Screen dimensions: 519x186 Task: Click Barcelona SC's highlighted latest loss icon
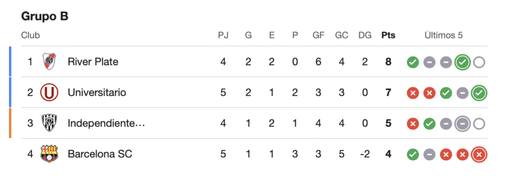pyautogui.click(x=479, y=154)
